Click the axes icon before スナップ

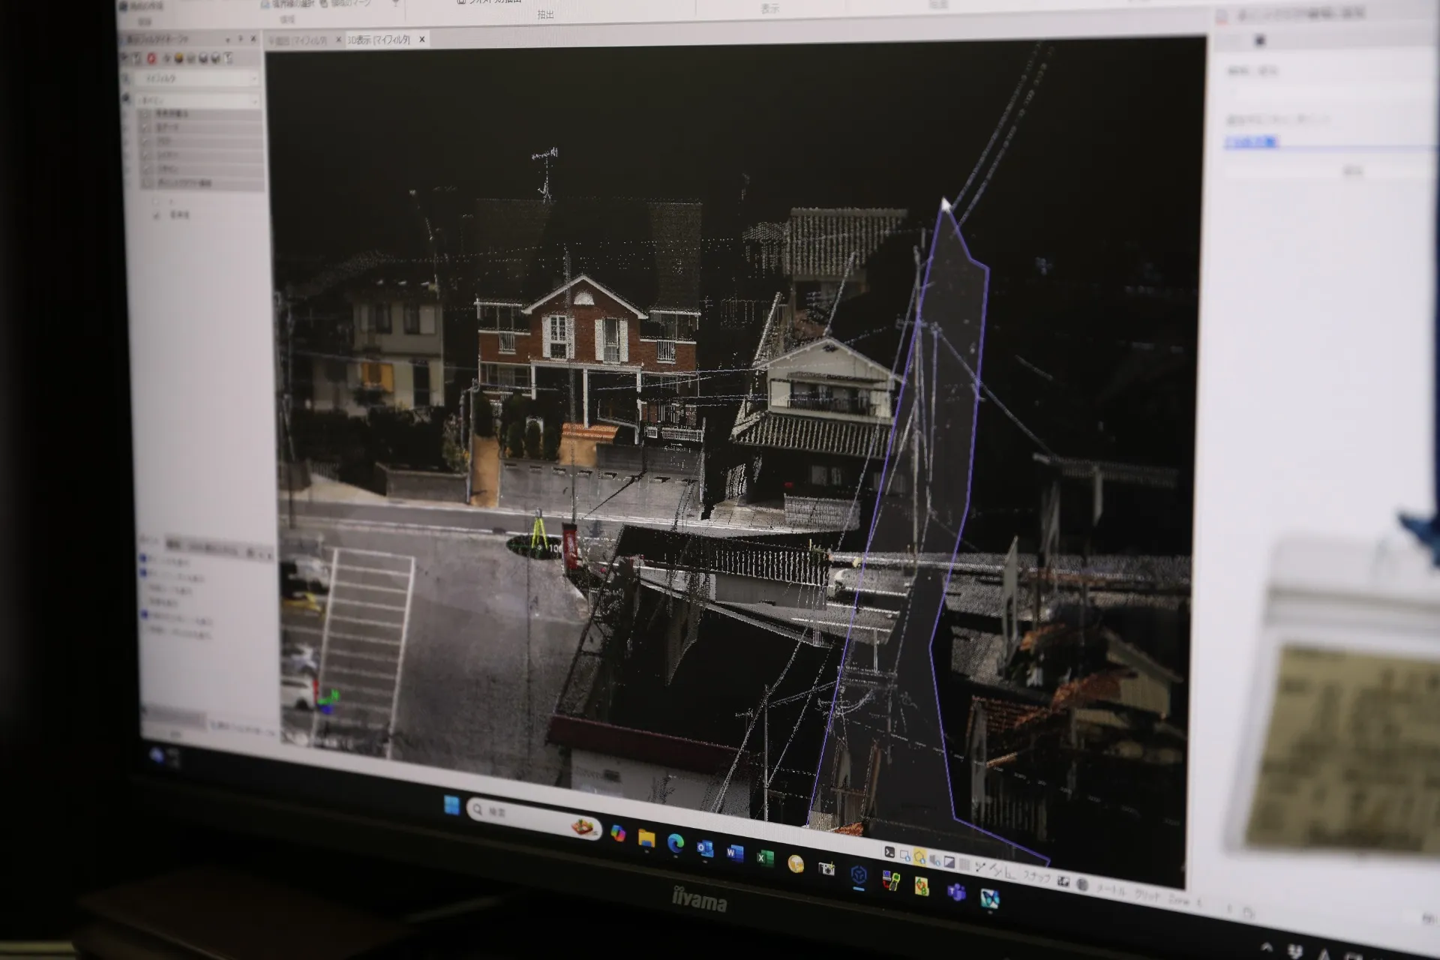point(1010,874)
